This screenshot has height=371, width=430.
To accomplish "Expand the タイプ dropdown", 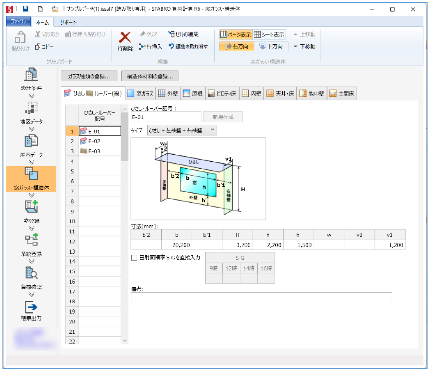I will coord(212,130).
